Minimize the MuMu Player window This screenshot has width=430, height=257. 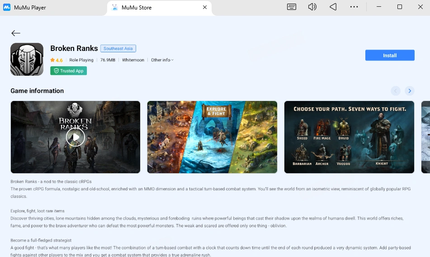coord(379,7)
